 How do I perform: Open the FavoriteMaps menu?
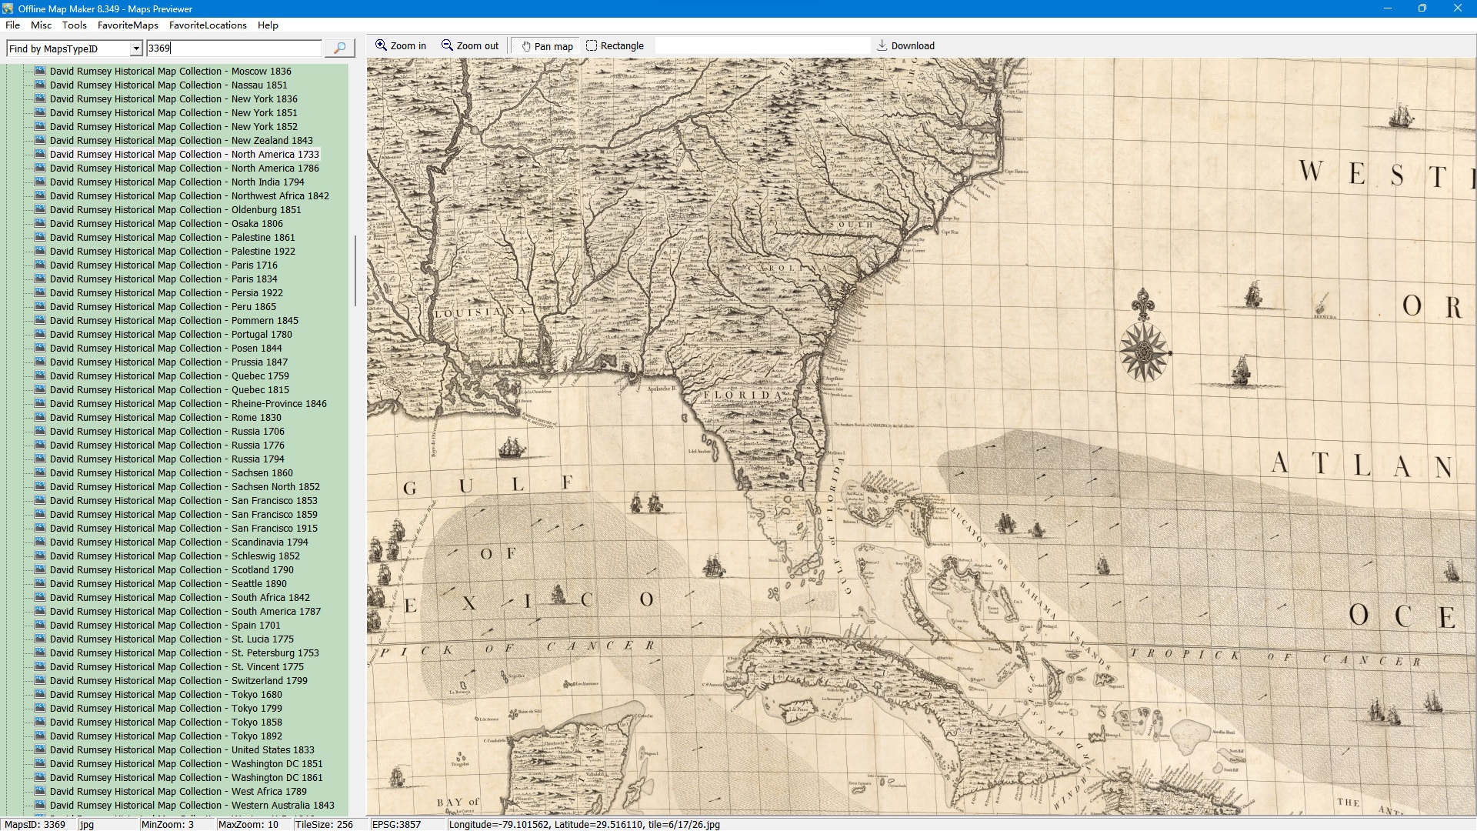[x=128, y=25]
